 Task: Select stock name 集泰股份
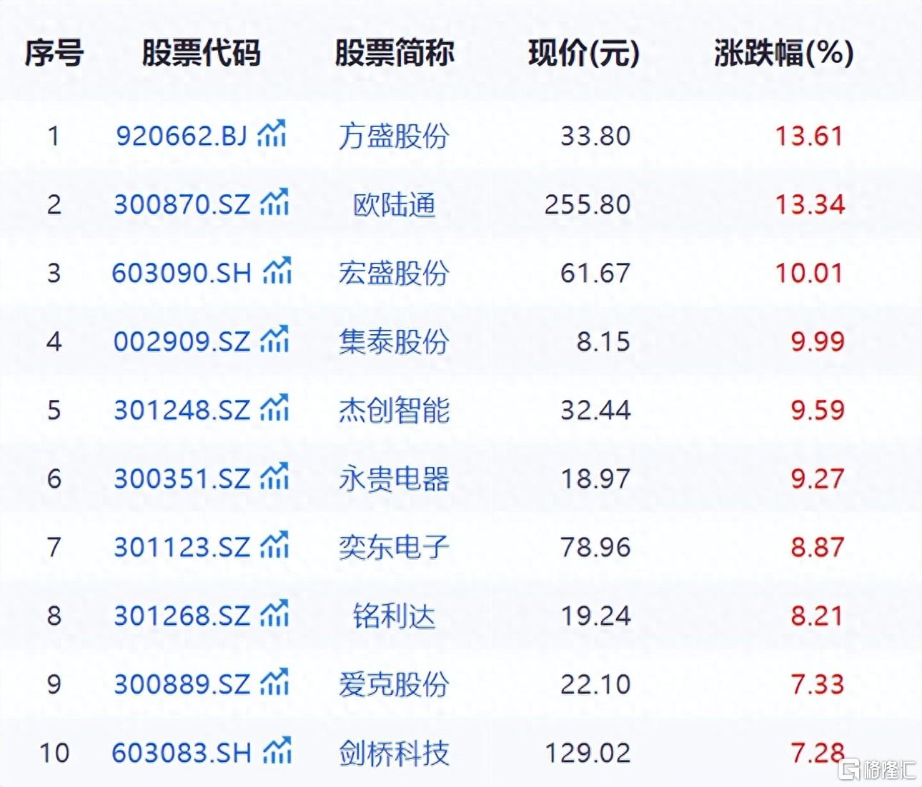pyautogui.click(x=394, y=342)
